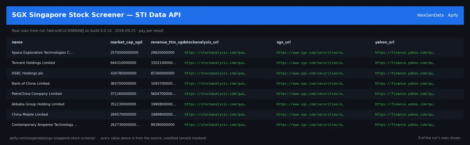Open stockanalysis link for Tencent Holdings
The width and height of the screenshot is (470, 145).
(x=215, y=63)
